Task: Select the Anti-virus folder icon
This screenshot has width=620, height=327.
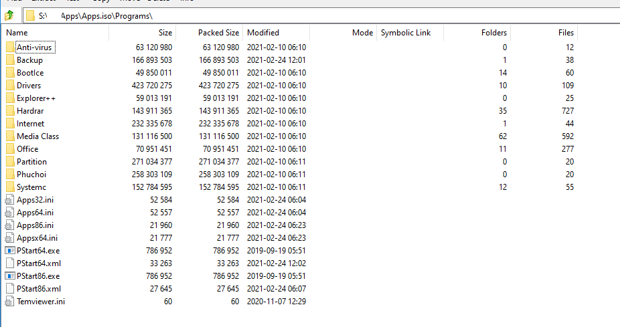Action: [10, 47]
